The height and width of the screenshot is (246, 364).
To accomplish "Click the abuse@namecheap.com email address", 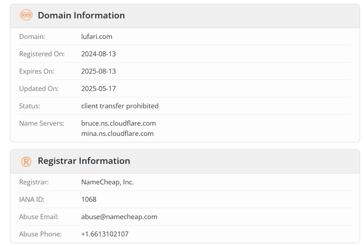I will [x=119, y=217].
